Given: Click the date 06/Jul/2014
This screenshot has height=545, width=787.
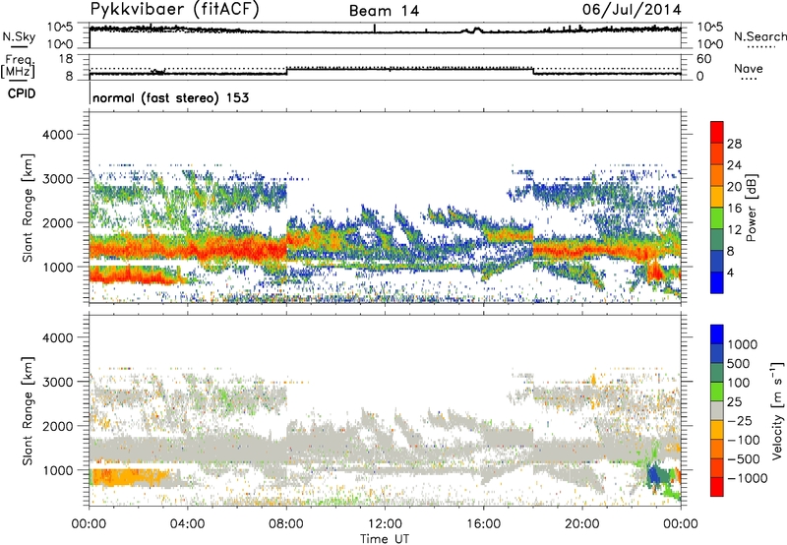Looking at the screenshot, I should click(x=632, y=10).
